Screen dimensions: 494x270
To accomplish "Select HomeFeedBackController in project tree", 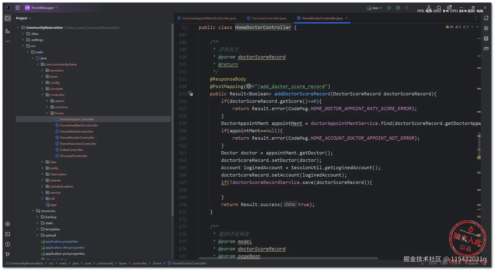I will [79, 125].
